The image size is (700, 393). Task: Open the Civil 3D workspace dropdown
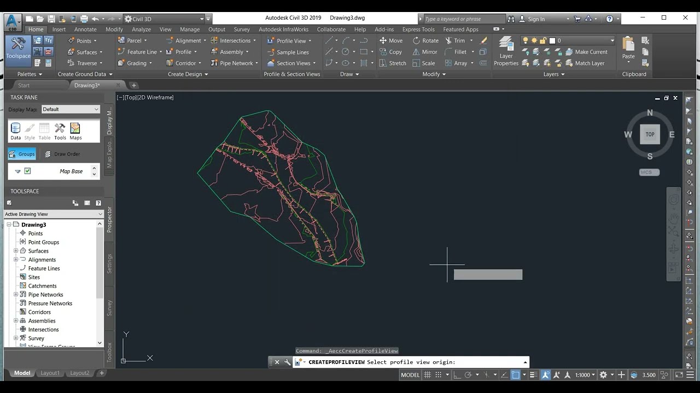(x=164, y=19)
